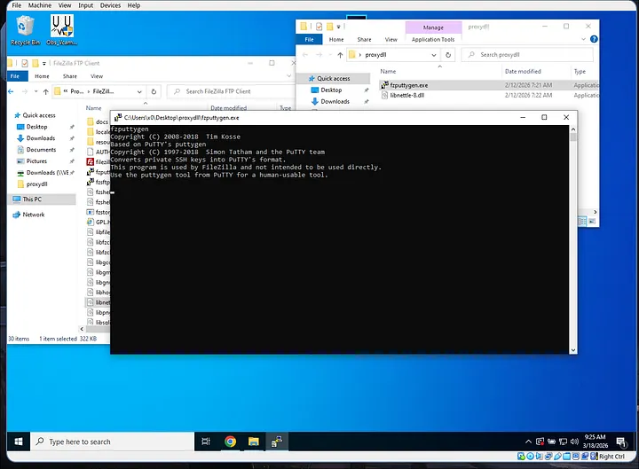This screenshot has height=469, width=639.
Task: Show hidden system tray icons
Action: tap(528, 442)
